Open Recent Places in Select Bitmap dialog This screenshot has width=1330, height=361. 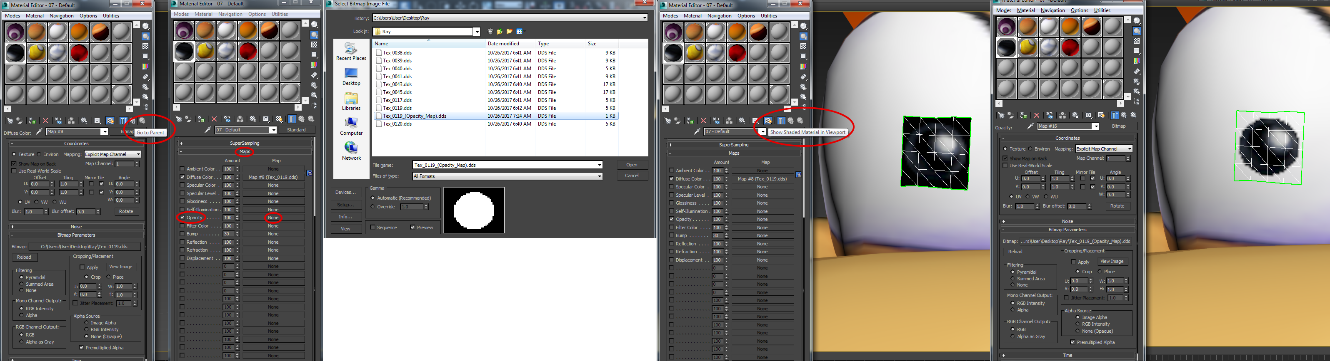(351, 52)
